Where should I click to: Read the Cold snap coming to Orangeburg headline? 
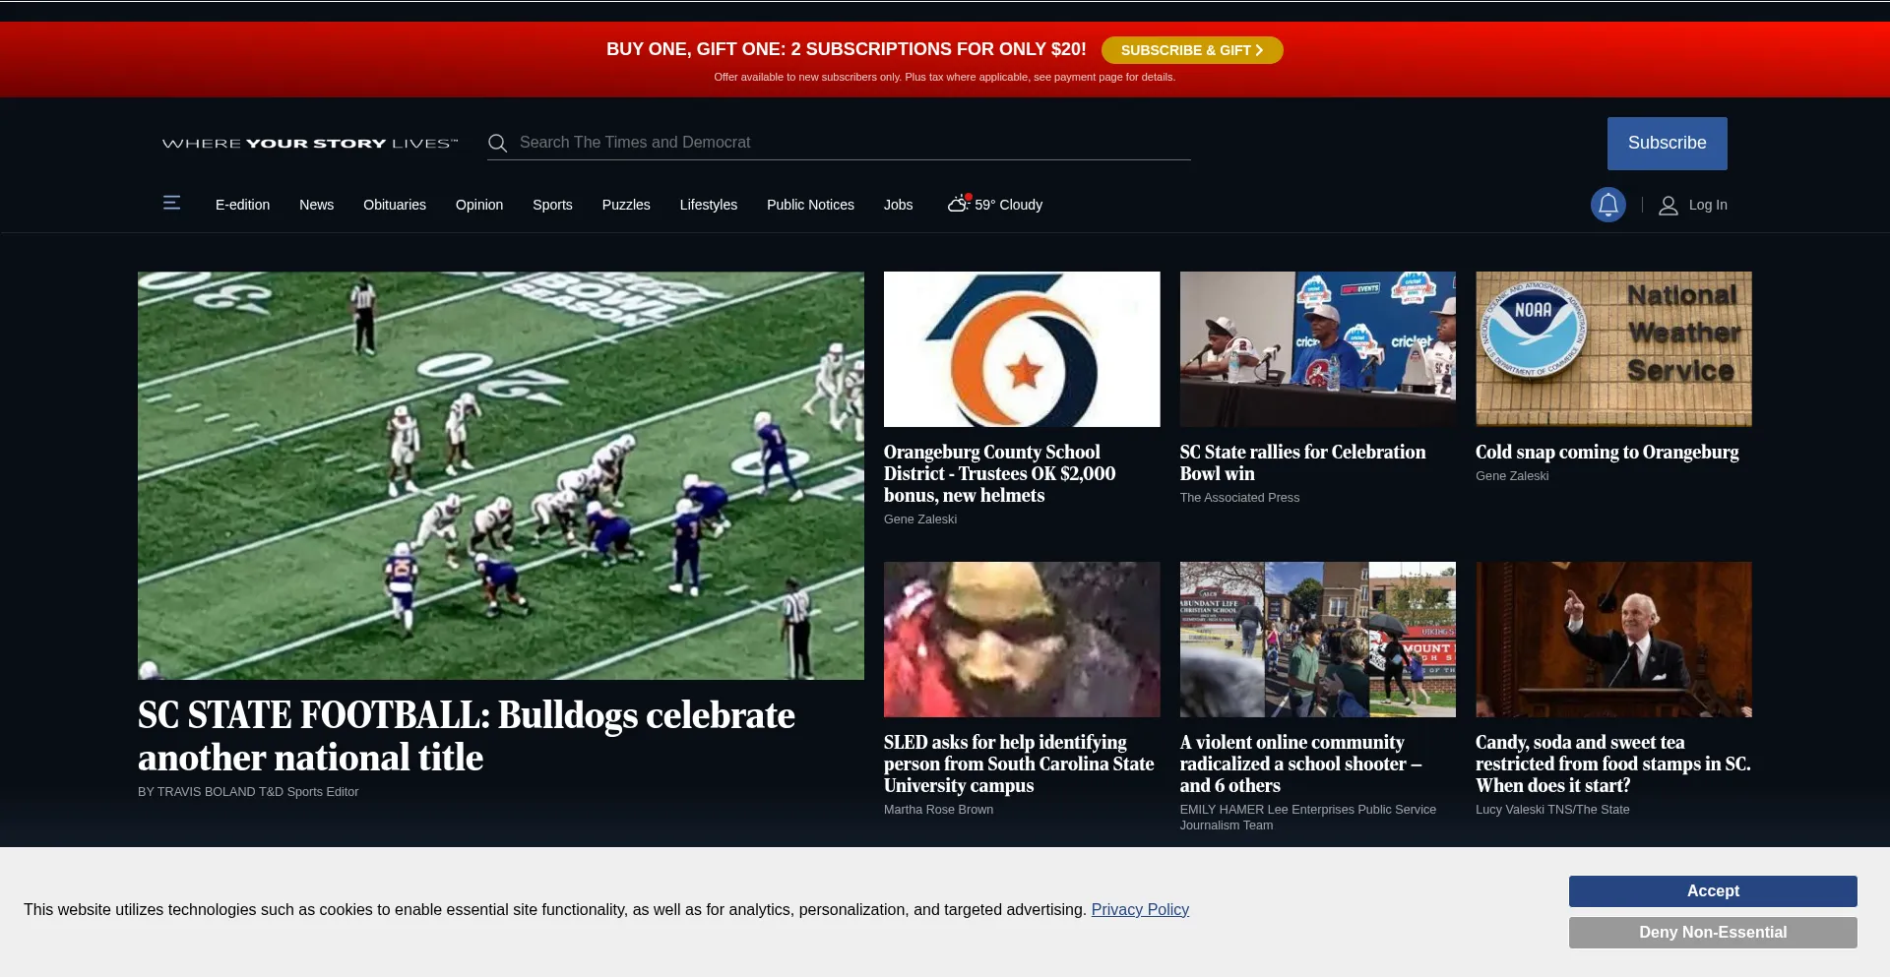[1606, 453]
